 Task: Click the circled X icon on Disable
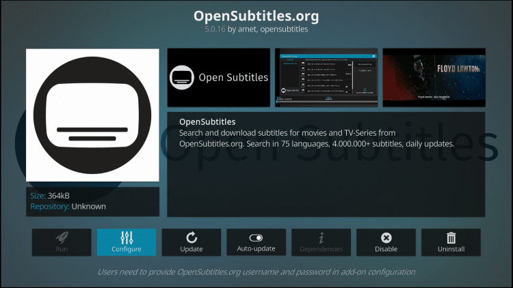386,237
